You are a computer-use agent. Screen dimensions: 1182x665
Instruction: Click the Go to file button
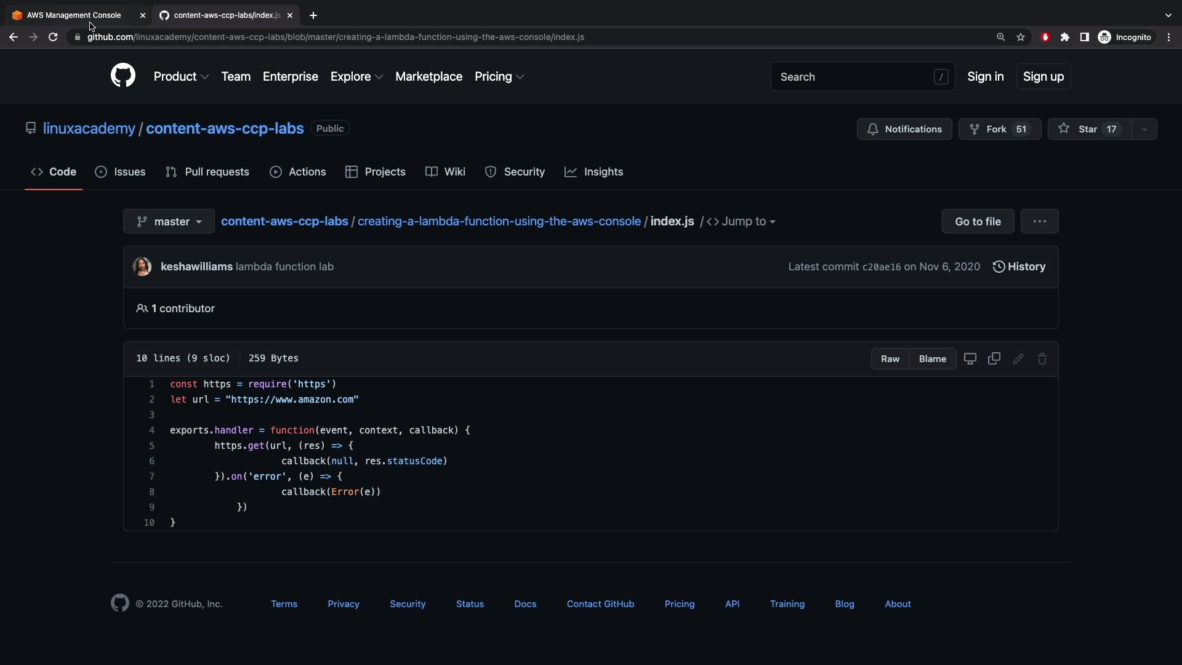coord(978,222)
